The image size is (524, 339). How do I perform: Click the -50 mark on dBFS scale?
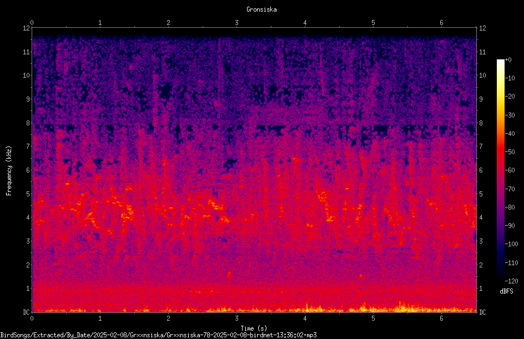tap(510, 152)
